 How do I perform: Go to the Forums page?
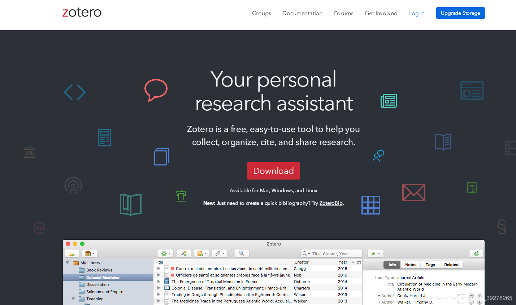point(343,13)
